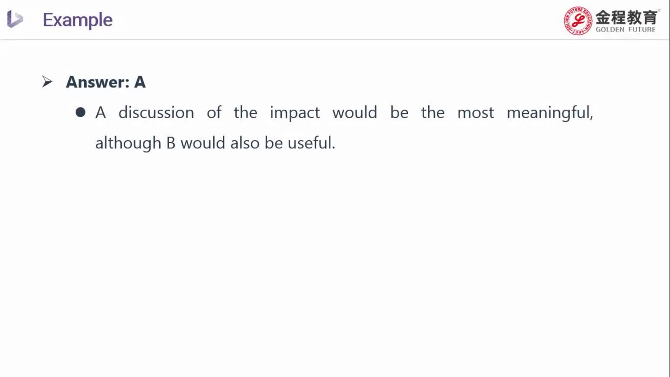Viewport: 670px width, 377px height.
Task: Click the word "useful." ending the sentence
Action: point(311,143)
